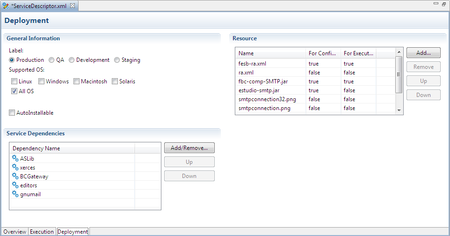Screen dimensions: 450x236
Task: Click the ServiceDescriptor.xml file tab icon
Action: point(6,6)
